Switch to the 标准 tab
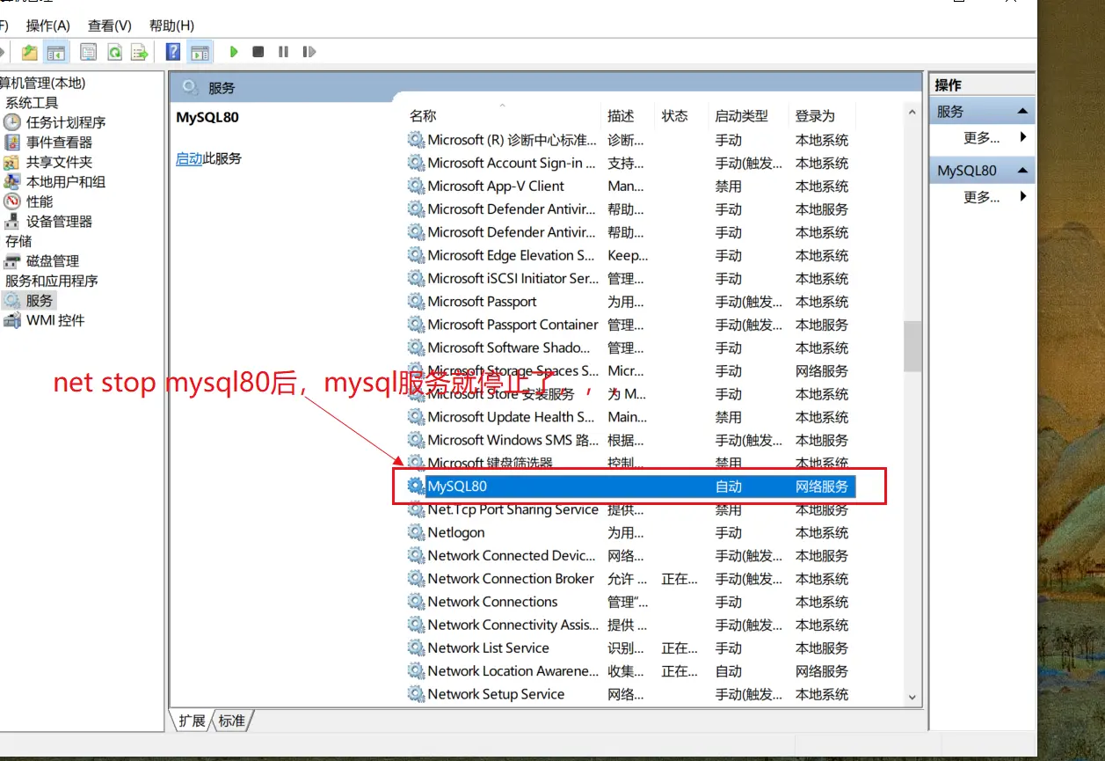Image resolution: width=1105 pixels, height=761 pixels. (232, 721)
